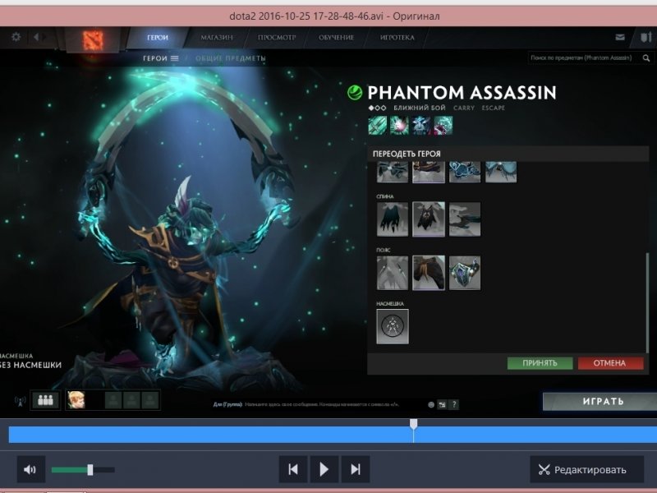Click the ПЕРЕОДЕТЬ ГЕРОЯ header

[407, 154]
